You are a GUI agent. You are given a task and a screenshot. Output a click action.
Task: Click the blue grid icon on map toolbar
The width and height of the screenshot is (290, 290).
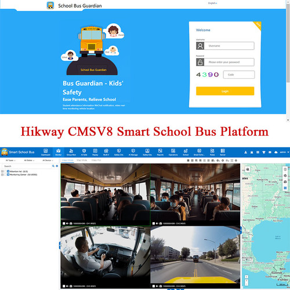(285, 188)
